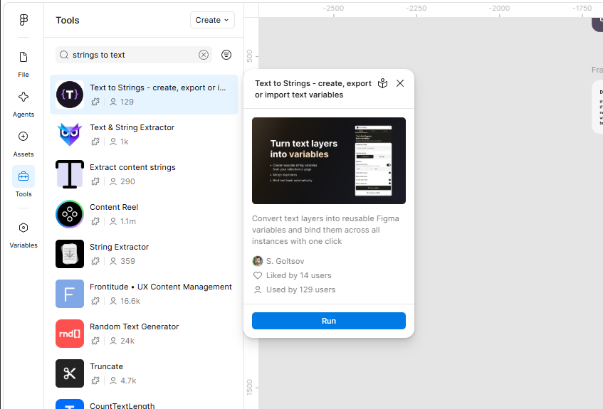Image resolution: width=603 pixels, height=409 pixels.
Task: Click the Frontitude F icon
Action: point(70,294)
